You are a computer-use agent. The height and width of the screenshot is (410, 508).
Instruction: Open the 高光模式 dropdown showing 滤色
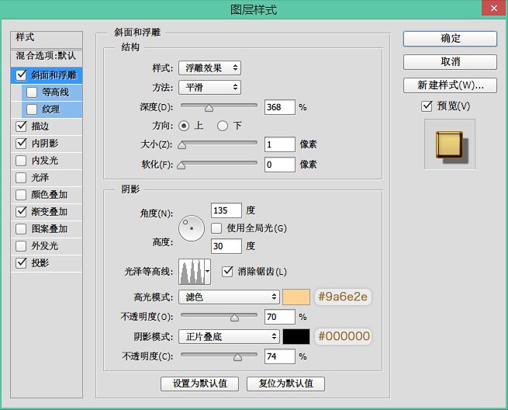click(229, 297)
